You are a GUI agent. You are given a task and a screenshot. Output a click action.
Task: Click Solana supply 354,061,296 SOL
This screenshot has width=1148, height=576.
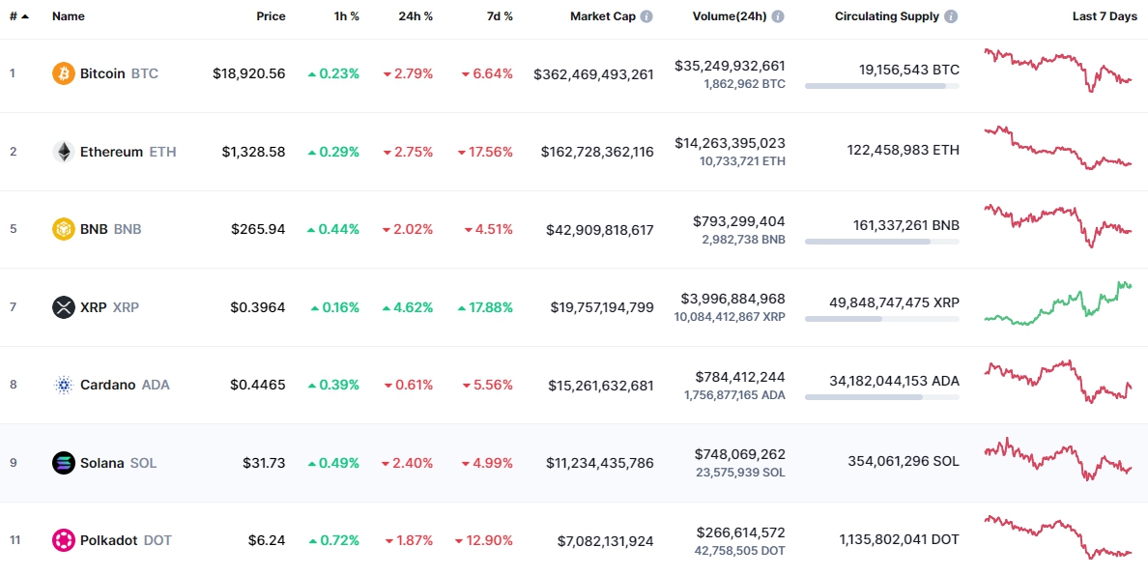[904, 461]
